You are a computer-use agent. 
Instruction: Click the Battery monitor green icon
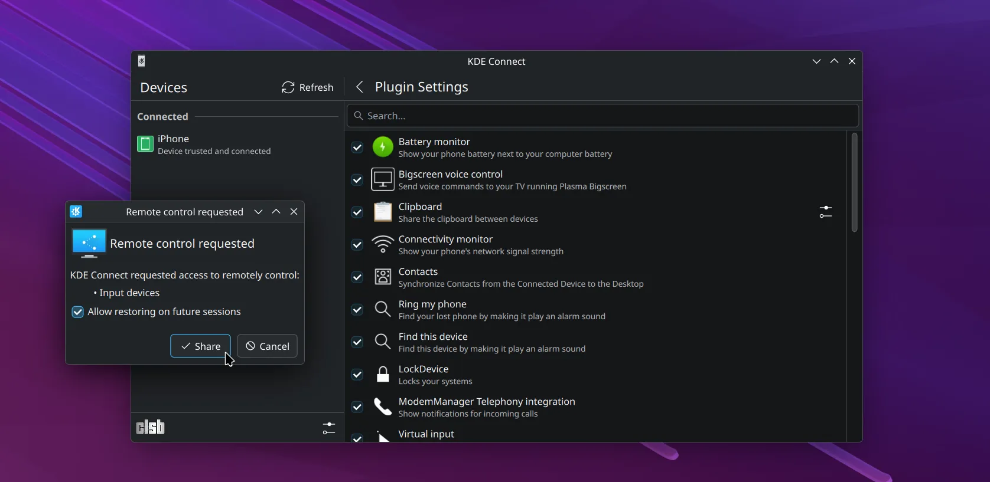pyautogui.click(x=383, y=147)
